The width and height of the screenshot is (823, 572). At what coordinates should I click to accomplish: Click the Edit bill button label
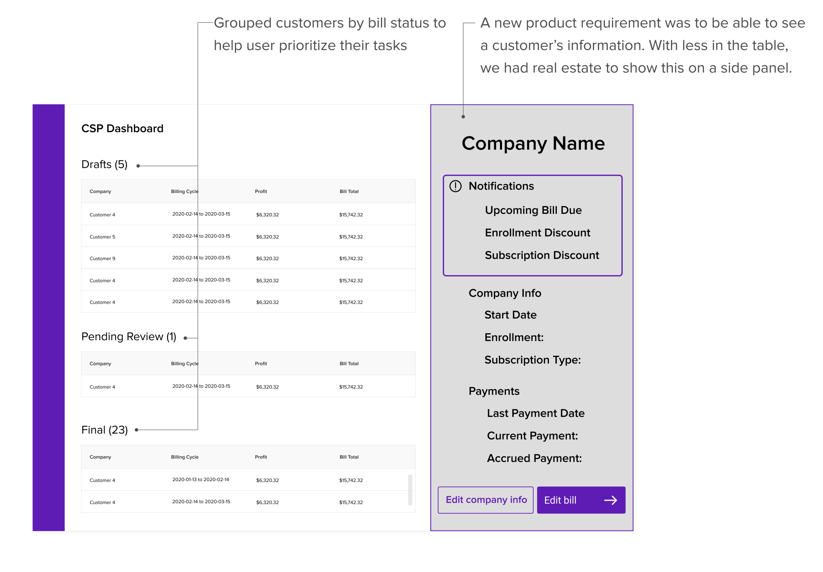coord(560,500)
